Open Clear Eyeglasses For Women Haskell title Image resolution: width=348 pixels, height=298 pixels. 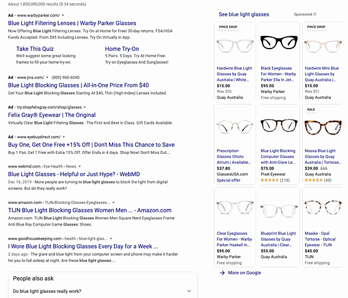click(234, 239)
